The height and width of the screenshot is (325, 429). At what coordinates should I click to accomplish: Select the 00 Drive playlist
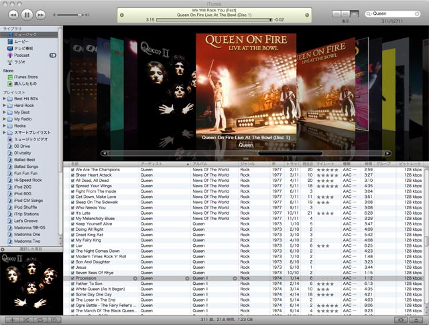tap(22, 146)
